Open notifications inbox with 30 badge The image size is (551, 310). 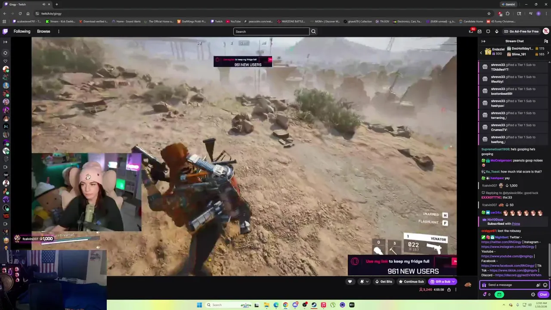click(471, 31)
